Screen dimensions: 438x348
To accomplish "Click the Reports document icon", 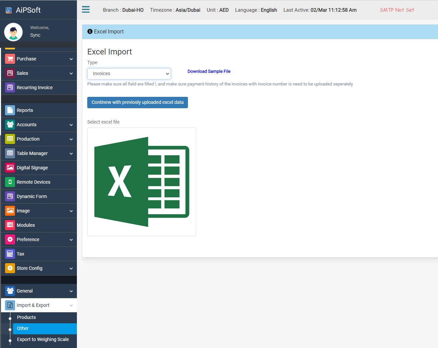I will point(10,110).
